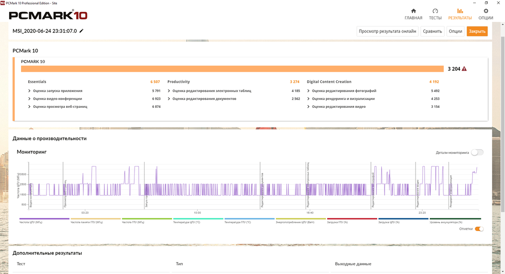Expand Оценка редактирования видео

(x=308, y=107)
